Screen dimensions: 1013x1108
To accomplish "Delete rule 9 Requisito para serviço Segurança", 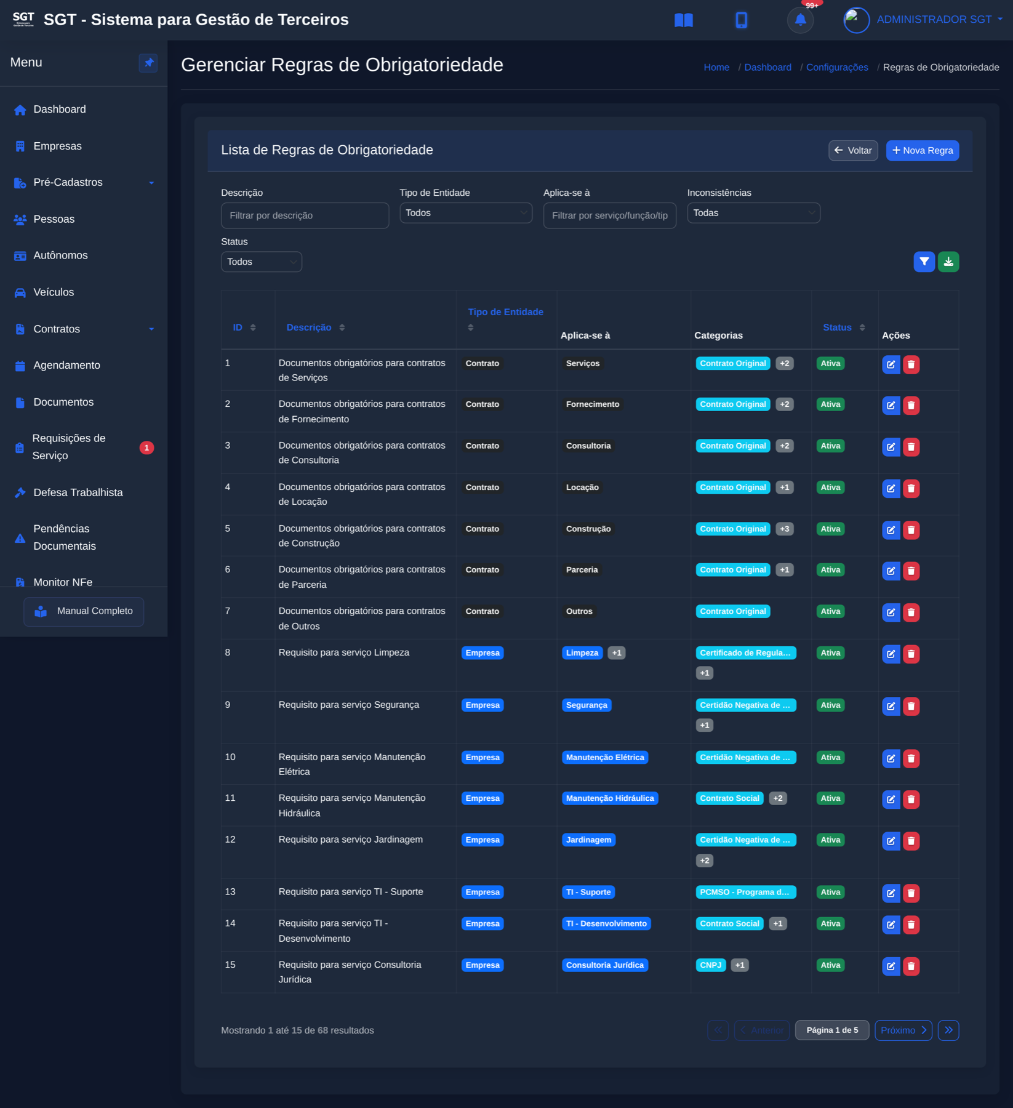I will [x=911, y=706].
